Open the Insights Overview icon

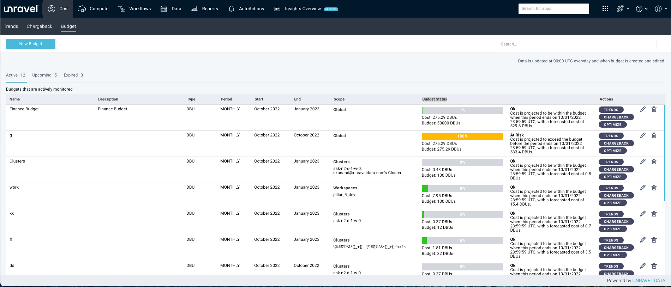point(277,9)
